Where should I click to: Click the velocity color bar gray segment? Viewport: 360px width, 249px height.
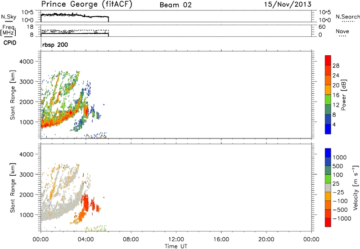point(328,187)
